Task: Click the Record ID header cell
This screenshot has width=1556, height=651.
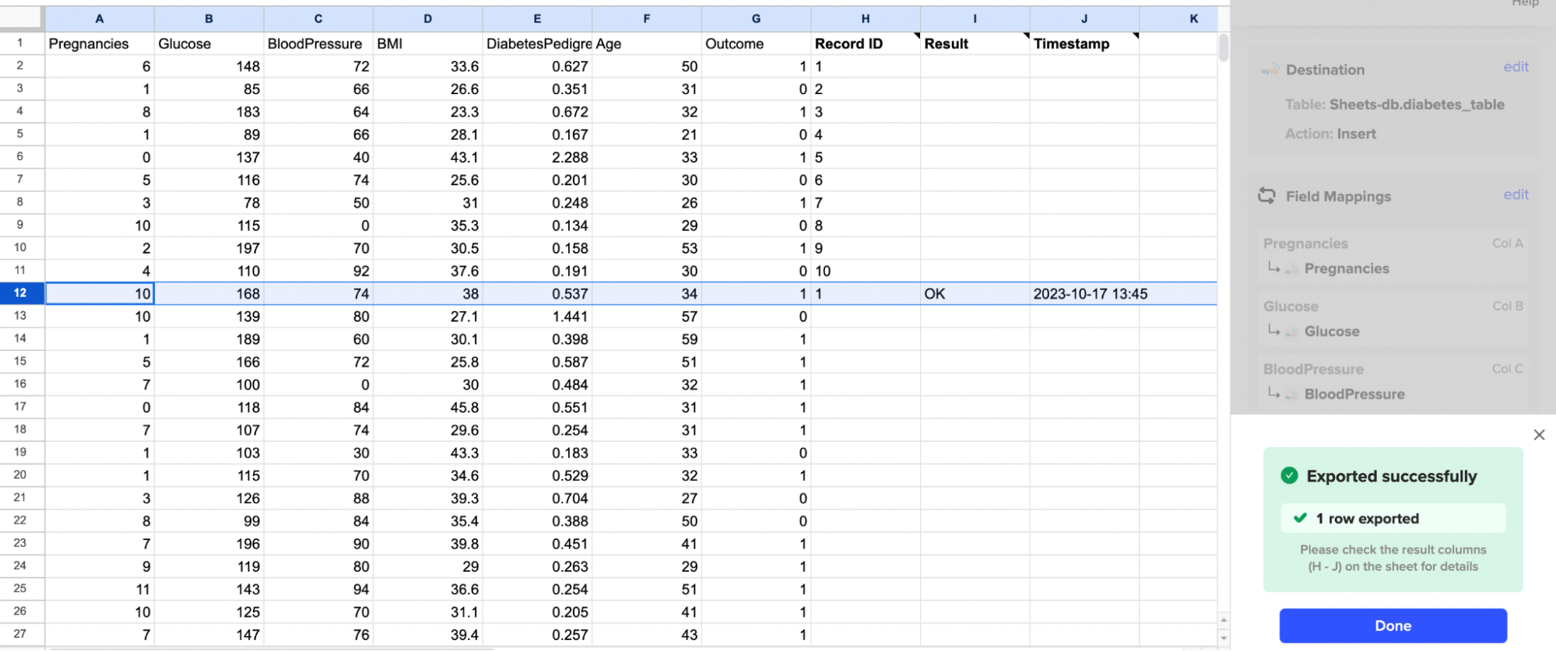Action: point(865,44)
